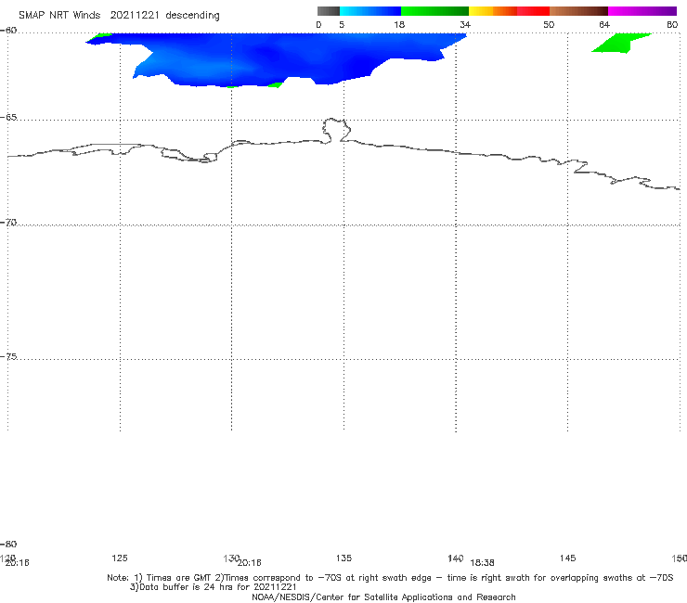Click the green wind patch near longitude 147
The width and height of the screenshot is (687, 603).
click(617, 43)
